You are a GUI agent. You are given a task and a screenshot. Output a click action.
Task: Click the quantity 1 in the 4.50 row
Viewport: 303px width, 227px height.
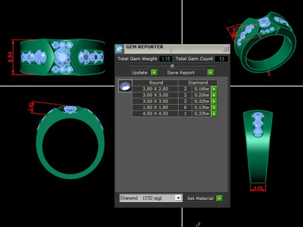point(185,113)
